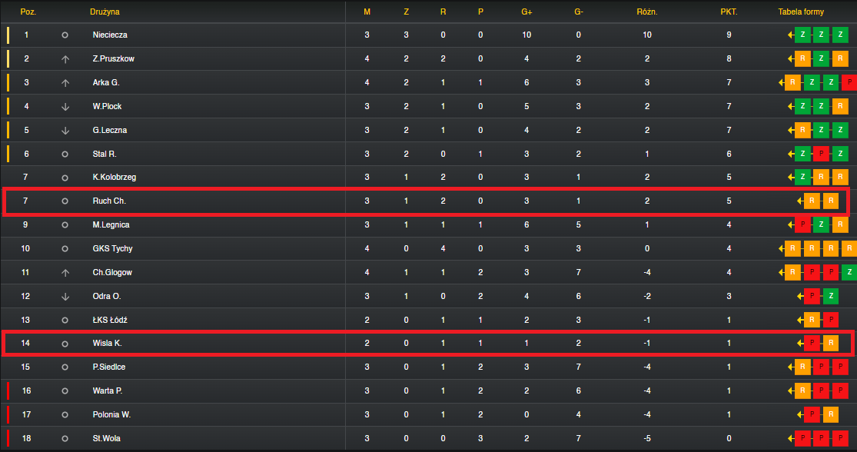Select the Różn. column header

[646, 12]
